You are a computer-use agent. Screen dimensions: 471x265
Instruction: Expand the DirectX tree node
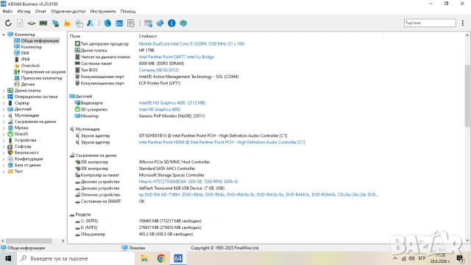click(4, 134)
